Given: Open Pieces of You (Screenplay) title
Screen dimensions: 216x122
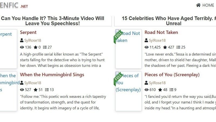Looking at the screenshot, I should (x=172, y=75).
